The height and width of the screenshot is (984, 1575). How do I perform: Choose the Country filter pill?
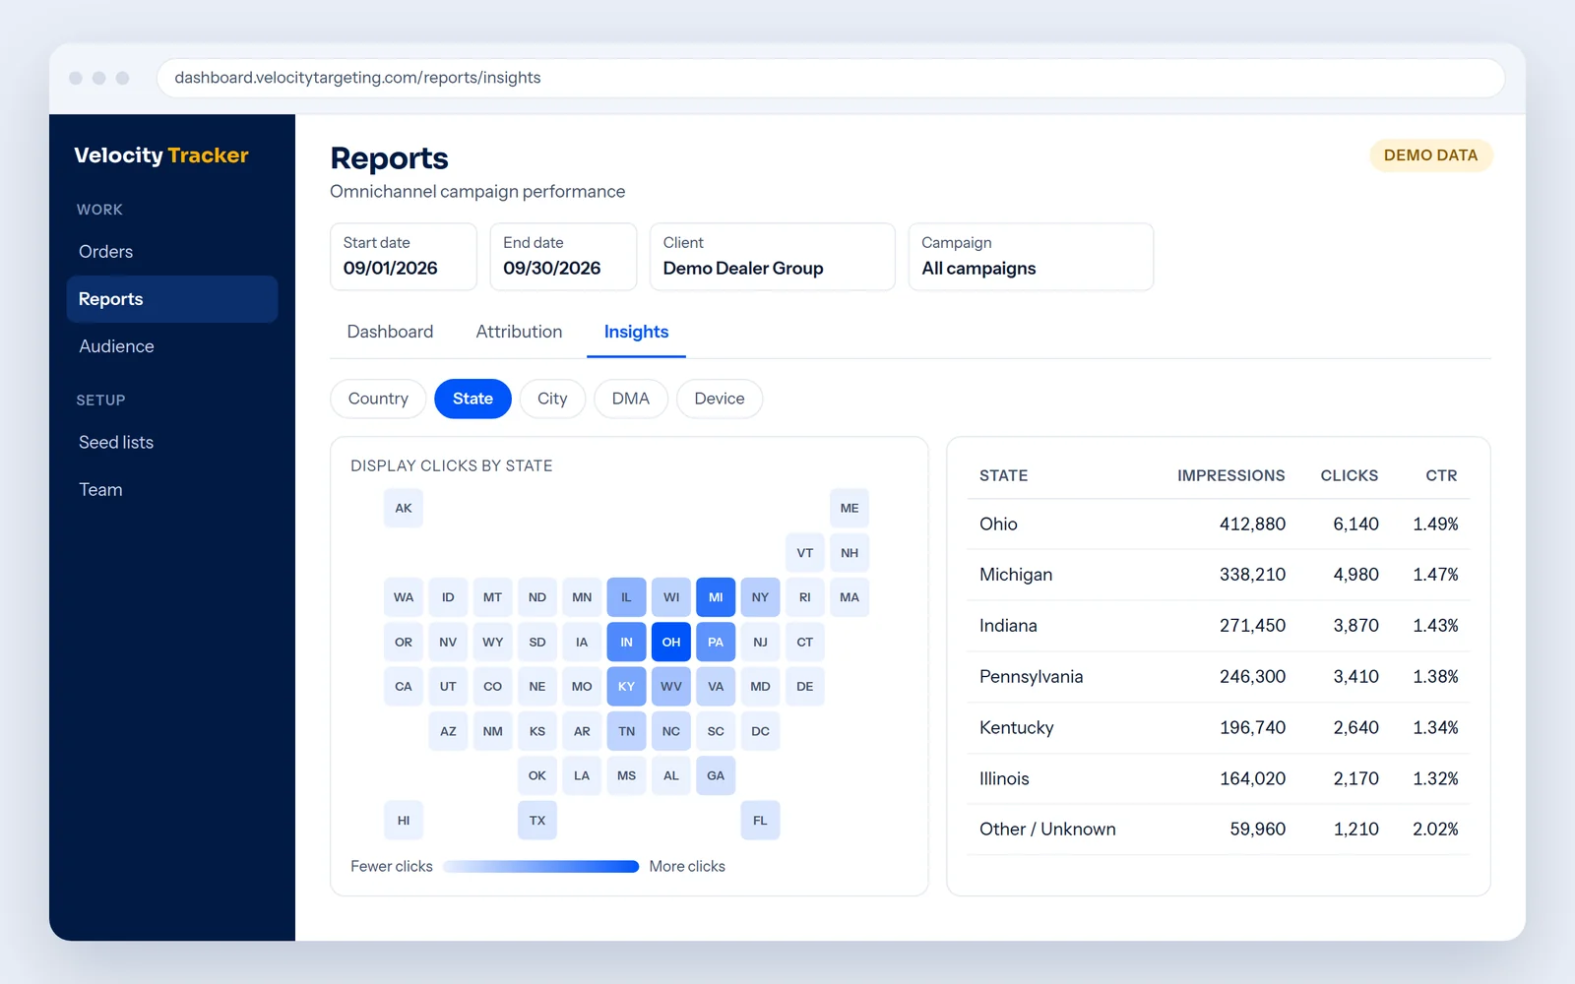pos(378,399)
